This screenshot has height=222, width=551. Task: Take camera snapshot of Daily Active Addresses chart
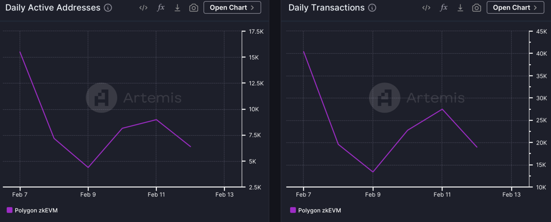(x=194, y=8)
